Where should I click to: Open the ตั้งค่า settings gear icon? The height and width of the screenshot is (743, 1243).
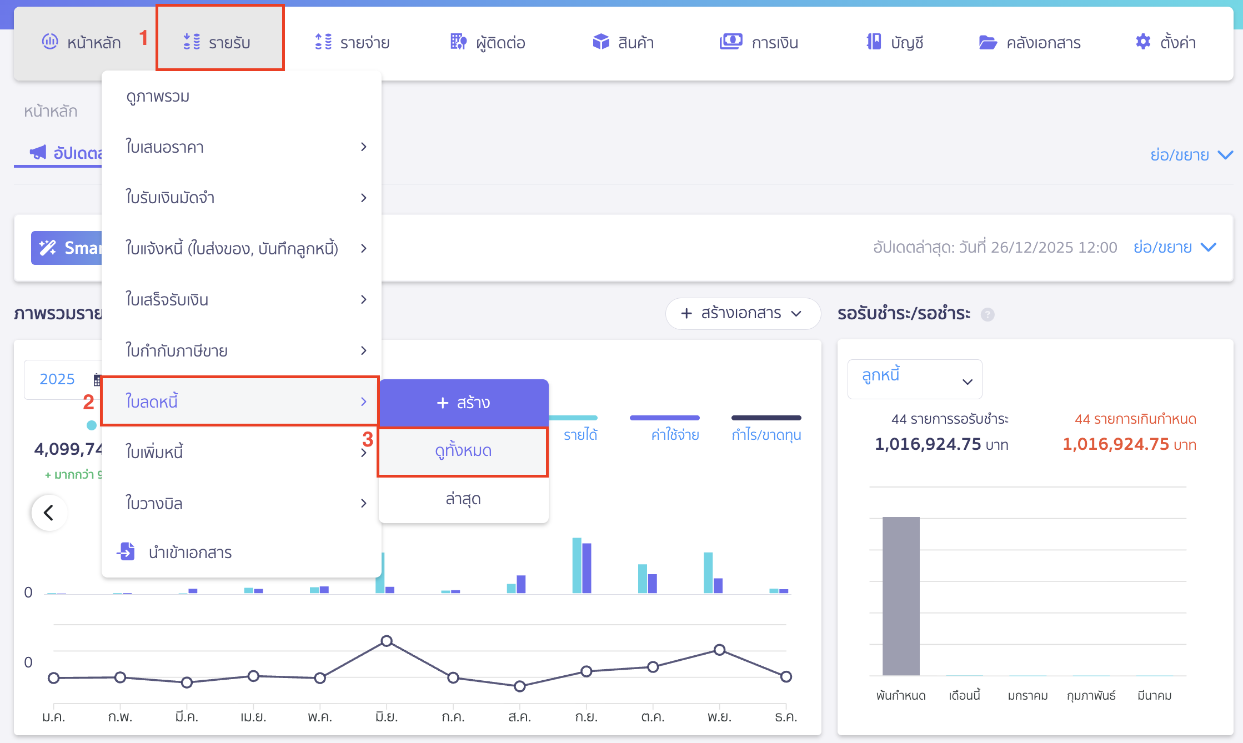pos(1143,42)
